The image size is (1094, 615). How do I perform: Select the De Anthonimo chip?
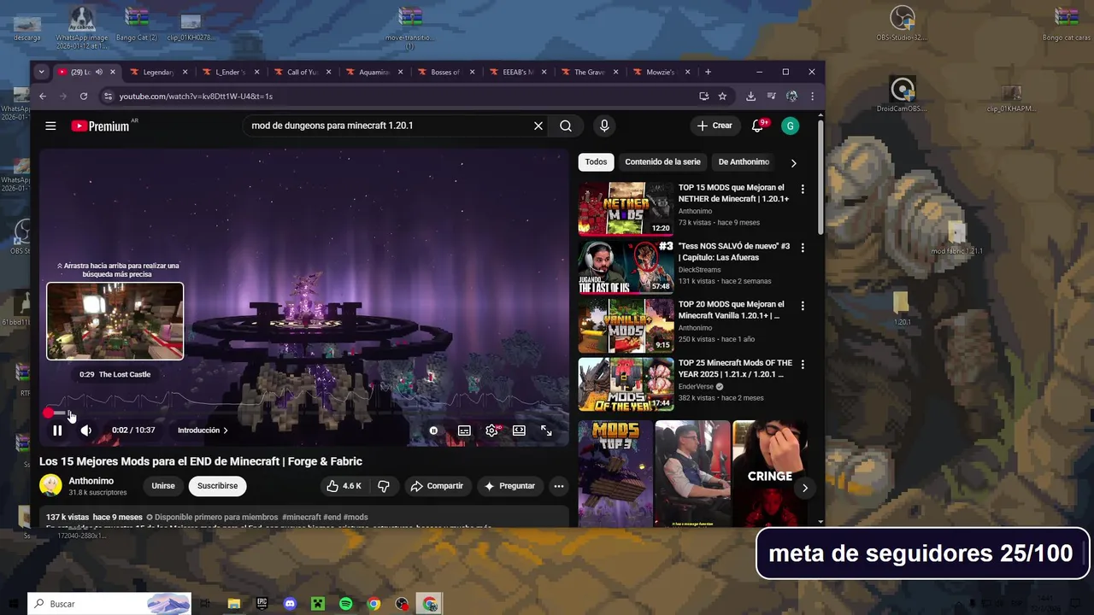click(x=744, y=161)
